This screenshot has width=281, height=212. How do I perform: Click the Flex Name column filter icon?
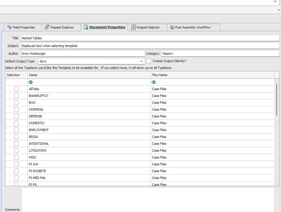coord(154,82)
